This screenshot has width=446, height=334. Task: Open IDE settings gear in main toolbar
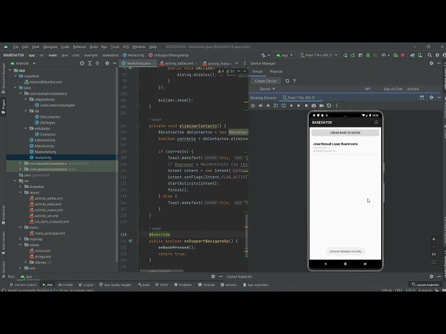pyautogui.click(x=437, y=55)
